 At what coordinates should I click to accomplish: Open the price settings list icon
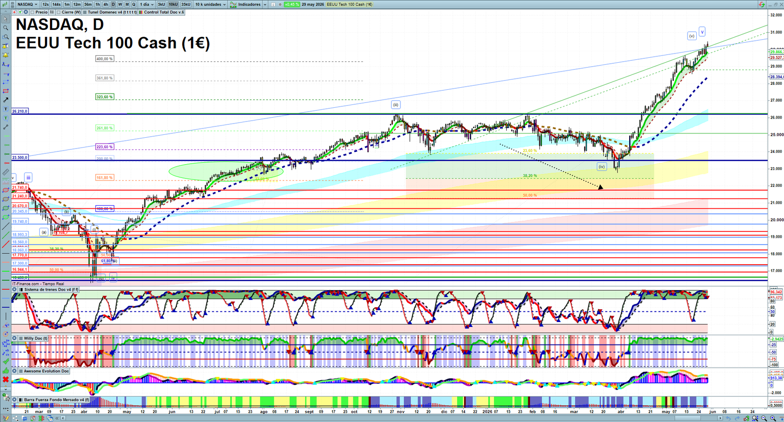[x=52, y=12]
